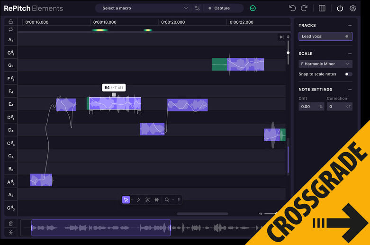Screen dimensions: 370x245
Task: Click the vertical fit arrows icon
Action: (288, 37)
